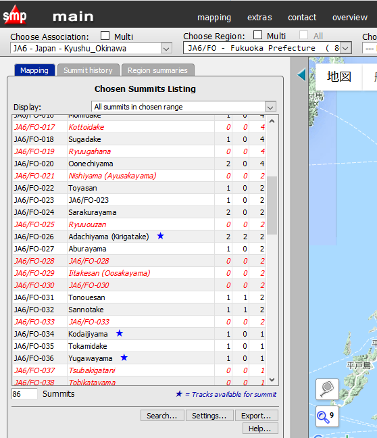377x438 pixels.
Task: Enable Multi checkbox for Choose Association
Action: [x=105, y=36]
